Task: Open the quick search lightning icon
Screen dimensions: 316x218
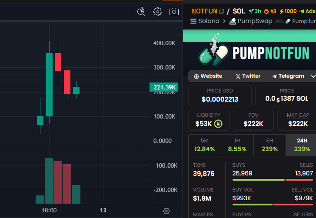Action: [x=141, y=12]
